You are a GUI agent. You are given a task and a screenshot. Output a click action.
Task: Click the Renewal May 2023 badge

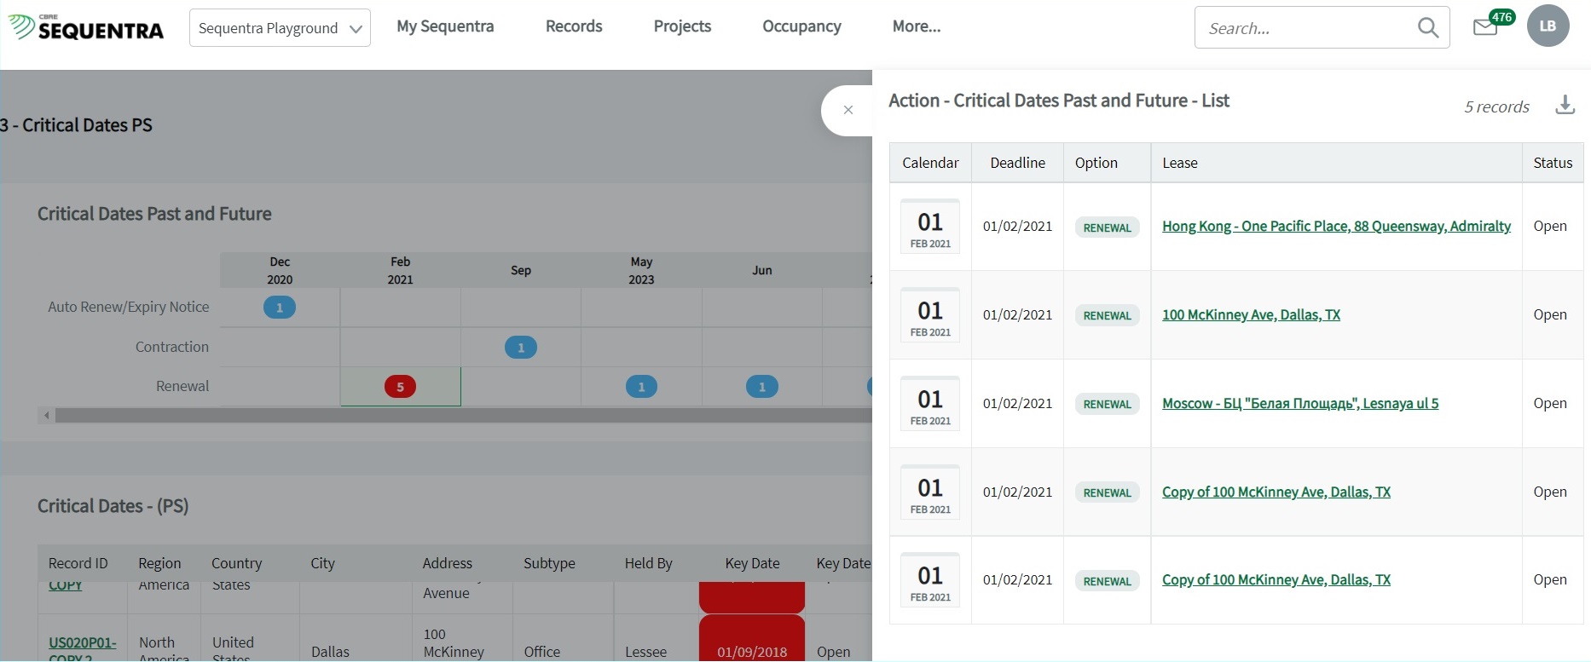tap(641, 387)
